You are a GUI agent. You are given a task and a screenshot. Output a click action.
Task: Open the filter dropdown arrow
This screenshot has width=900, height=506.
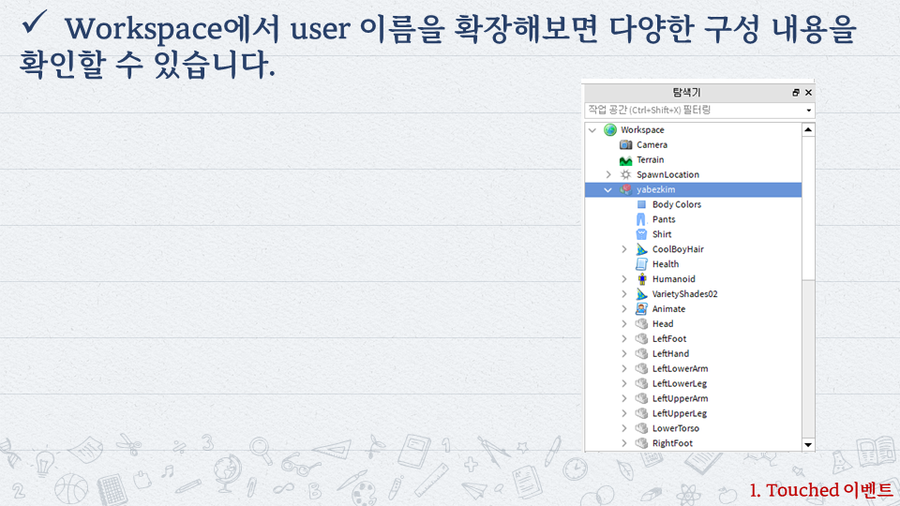pos(809,111)
